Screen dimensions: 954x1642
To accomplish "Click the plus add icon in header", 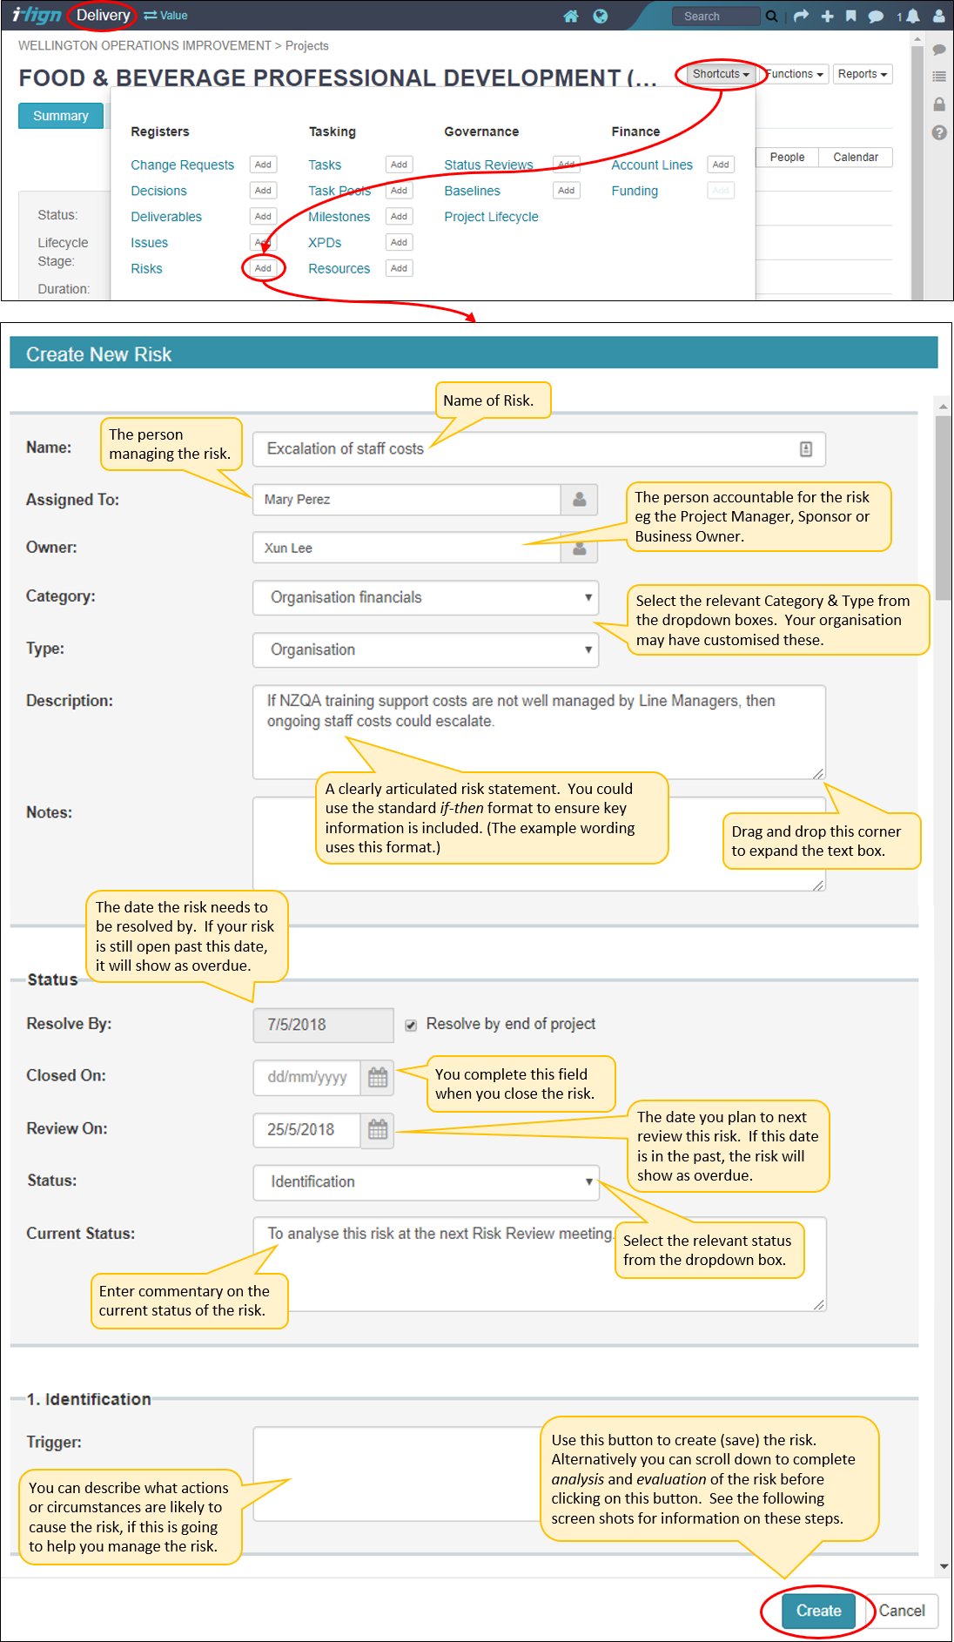I will [827, 16].
